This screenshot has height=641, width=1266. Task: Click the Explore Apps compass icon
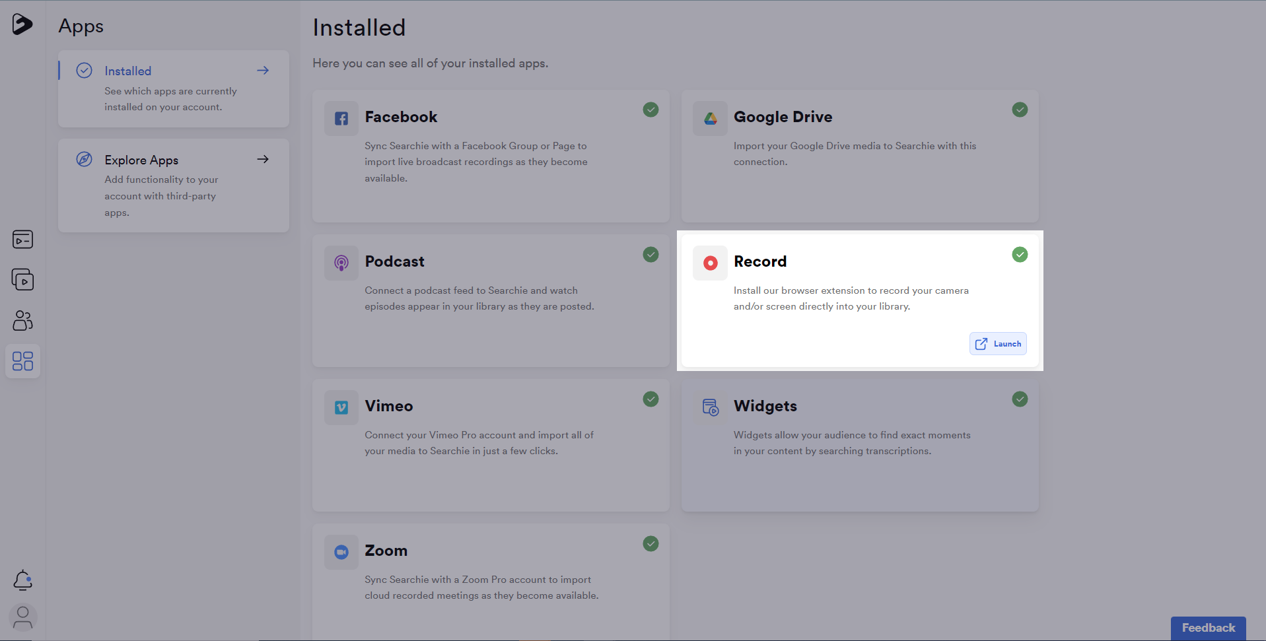84,159
